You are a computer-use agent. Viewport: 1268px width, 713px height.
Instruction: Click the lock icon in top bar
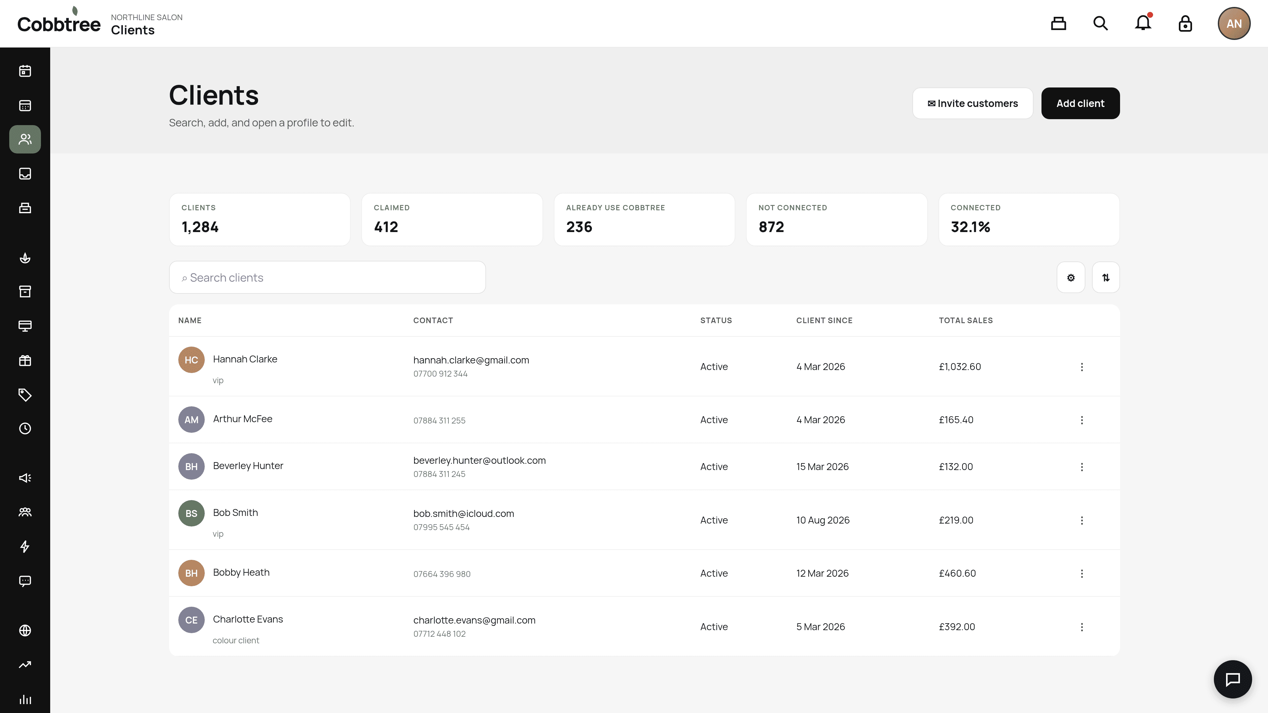(x=1185, y=23)
